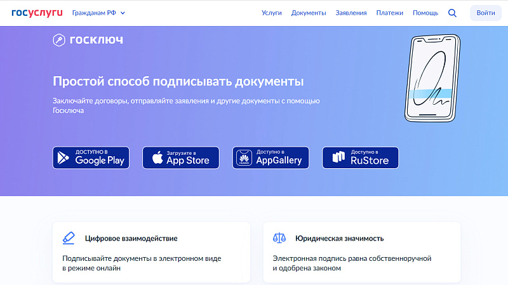Click the Цифровое взаимодействие card title
Screen dimensions: 508x285
click(131, 239)
